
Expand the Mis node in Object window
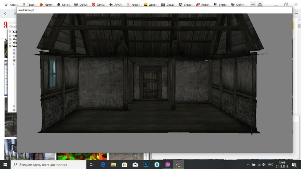click(10, 43)
